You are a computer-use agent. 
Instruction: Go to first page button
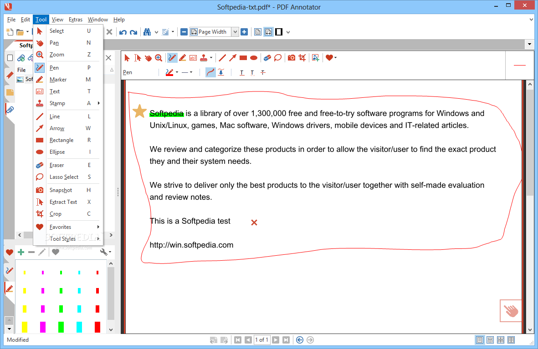238,340
